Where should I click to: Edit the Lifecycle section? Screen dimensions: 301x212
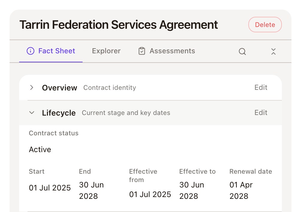[x=261, y=113]
